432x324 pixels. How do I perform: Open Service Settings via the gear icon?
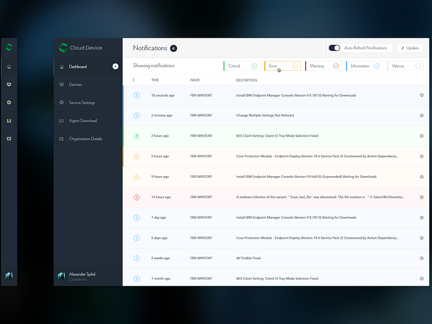(x=9, y=102)
